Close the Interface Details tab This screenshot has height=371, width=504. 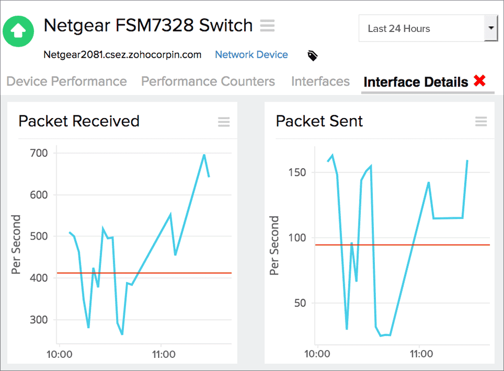click(480, 81)
